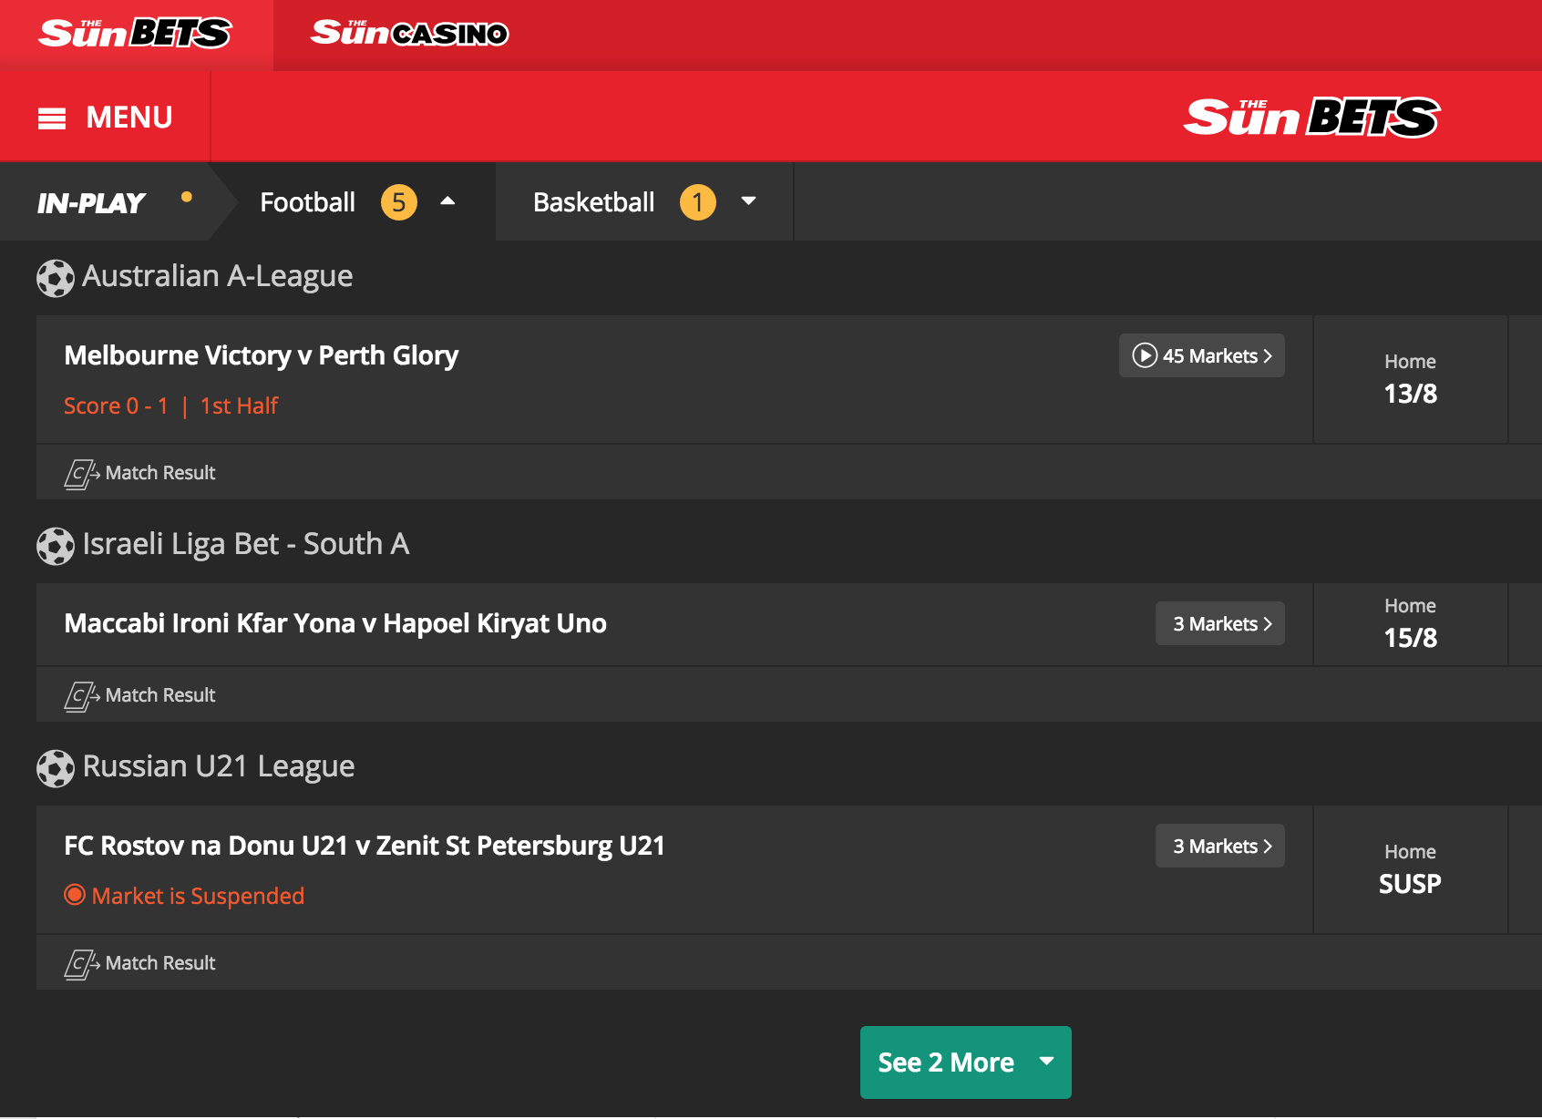
Task: Bet on Home at 13/8 odds
Action: click(x=1410, y=379)
